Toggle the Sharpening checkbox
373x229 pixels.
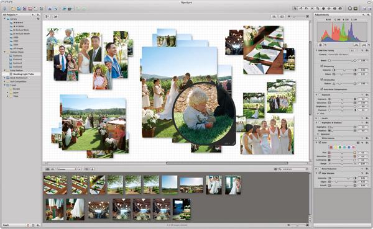tap(322, 66)
